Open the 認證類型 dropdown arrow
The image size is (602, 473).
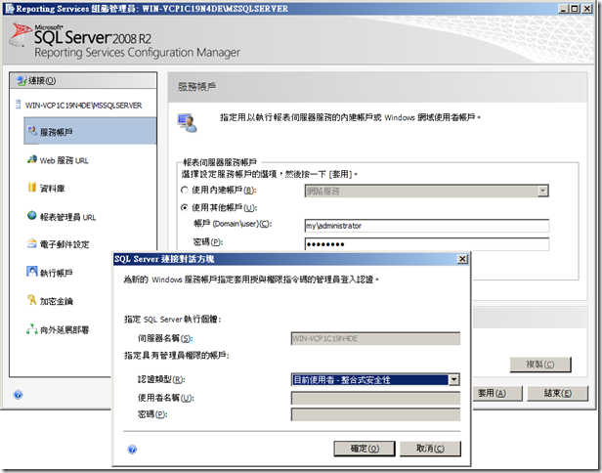[453, 380]
